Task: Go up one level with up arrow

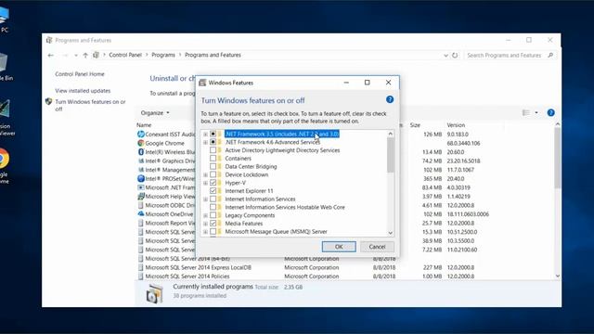Action: coord(85,56)
